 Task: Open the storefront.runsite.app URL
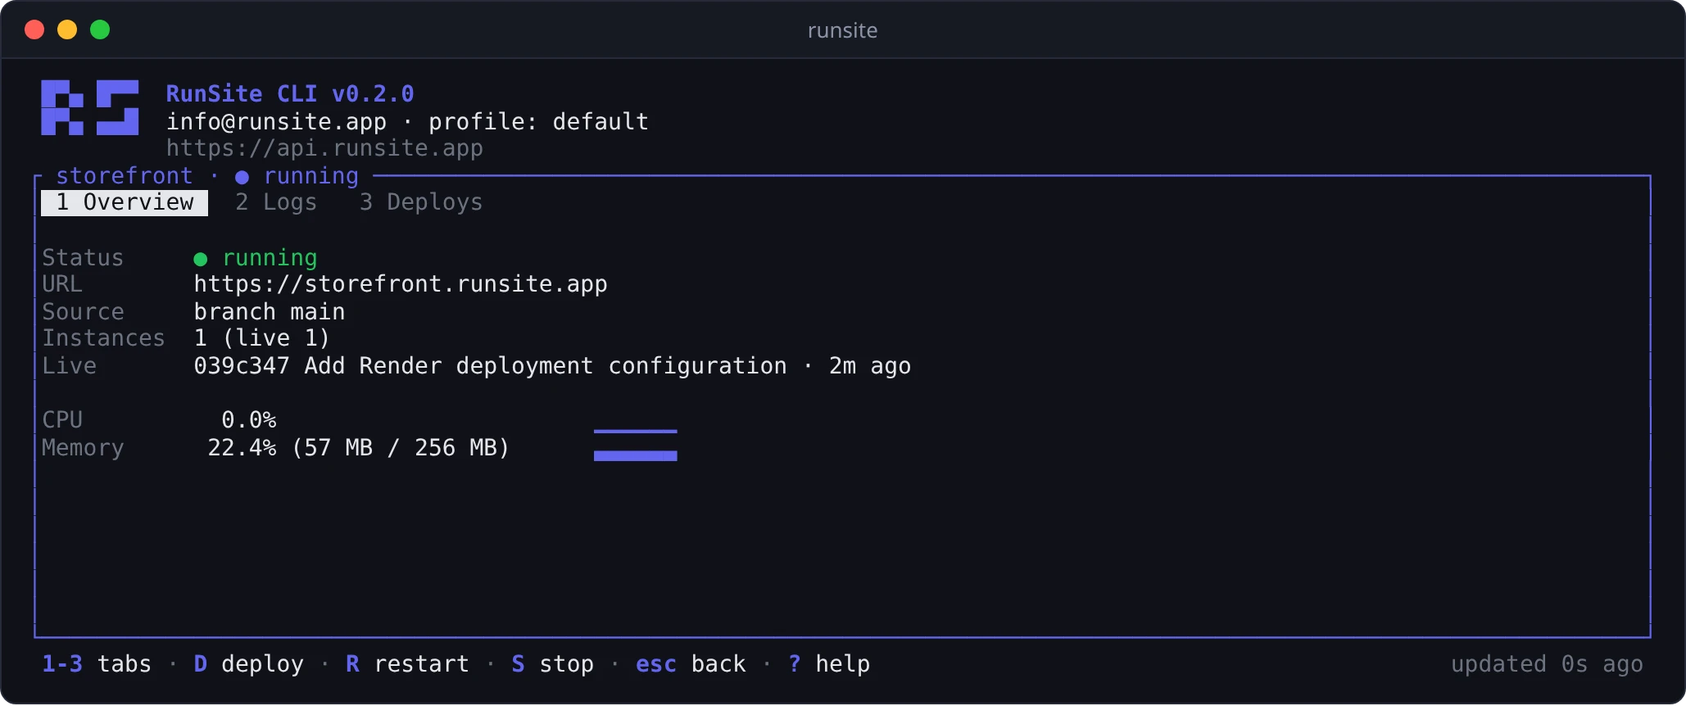coord(401,284)
